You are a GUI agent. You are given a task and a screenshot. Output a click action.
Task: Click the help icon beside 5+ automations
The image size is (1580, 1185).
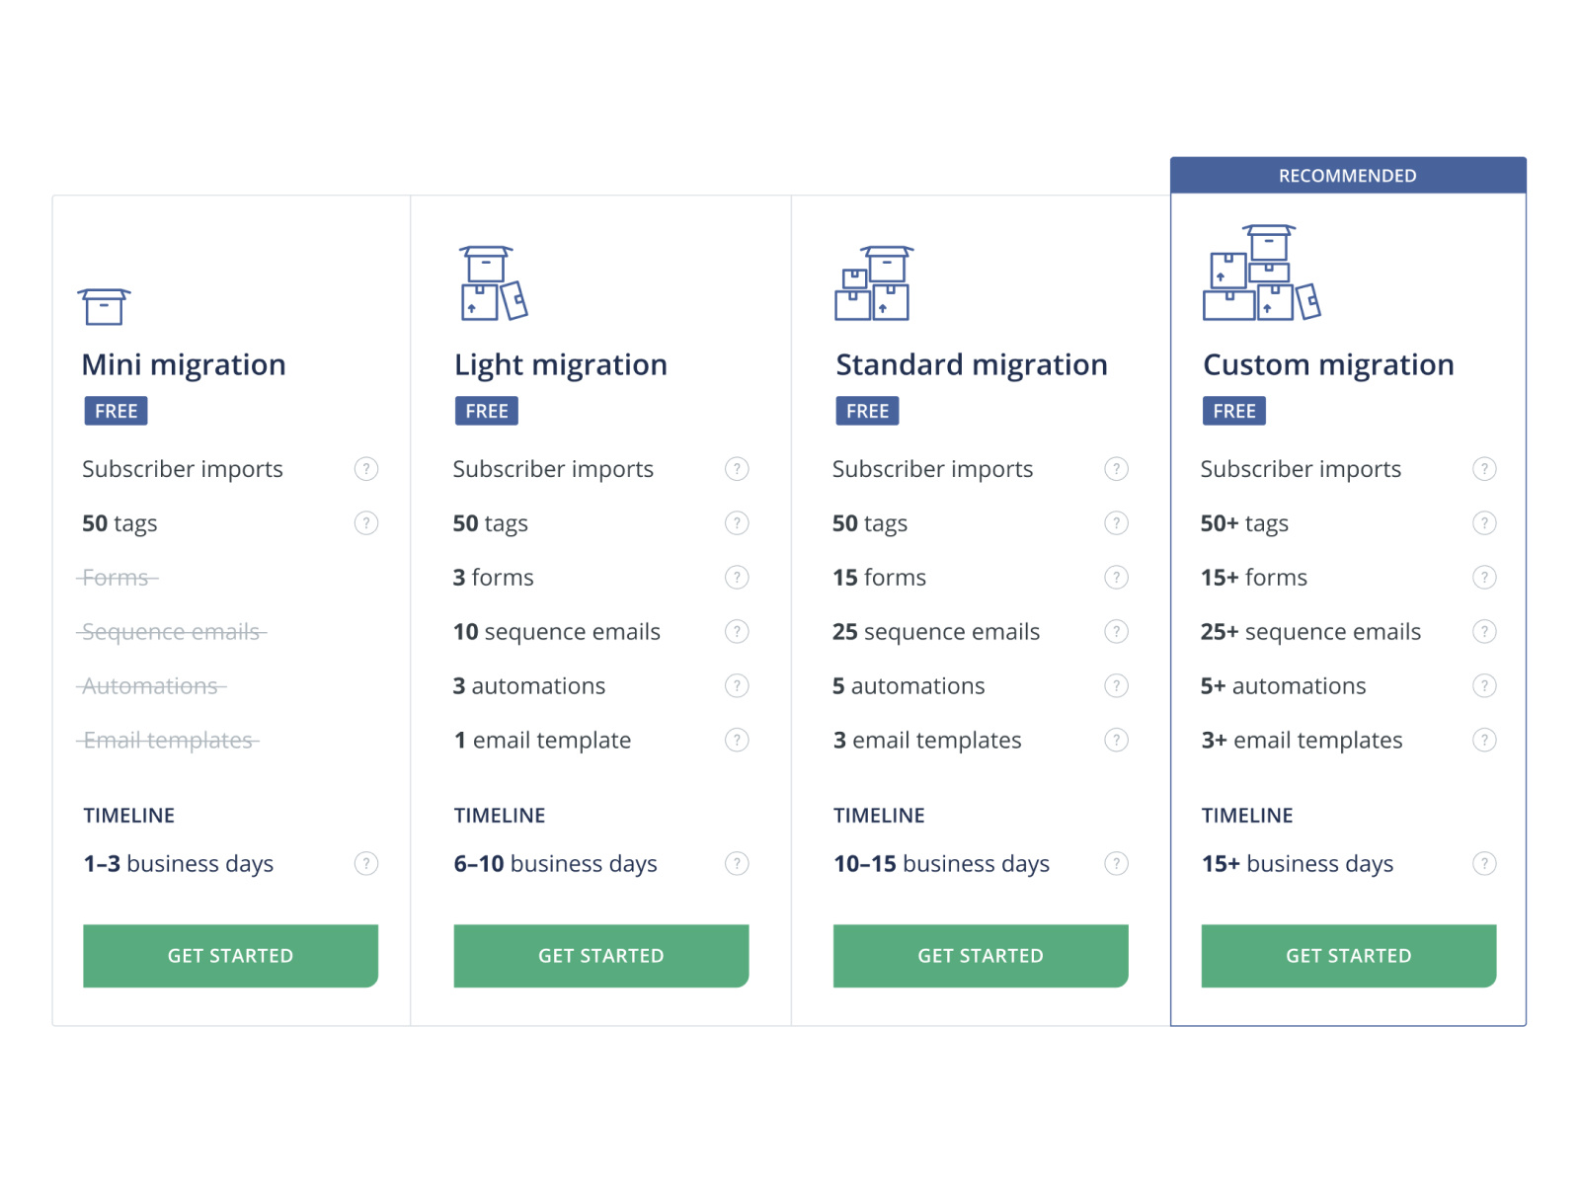(1485, 685)
